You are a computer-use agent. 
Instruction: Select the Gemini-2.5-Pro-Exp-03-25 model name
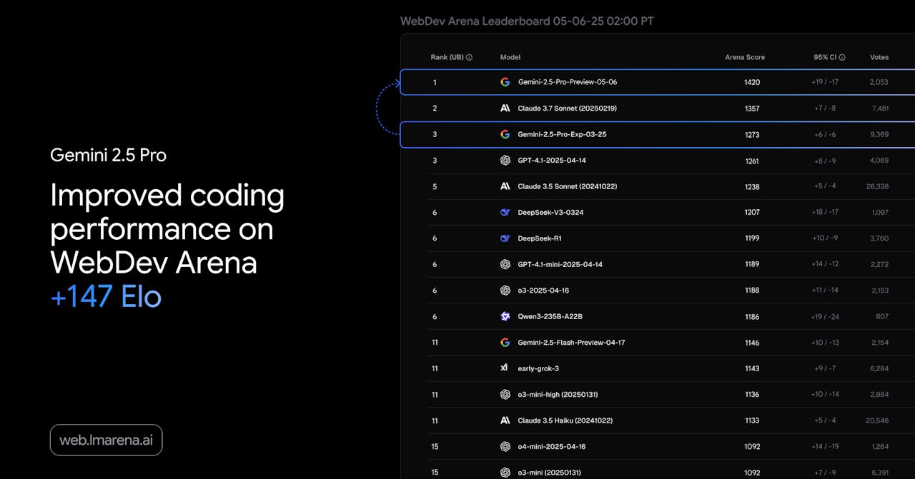point(562,134)
